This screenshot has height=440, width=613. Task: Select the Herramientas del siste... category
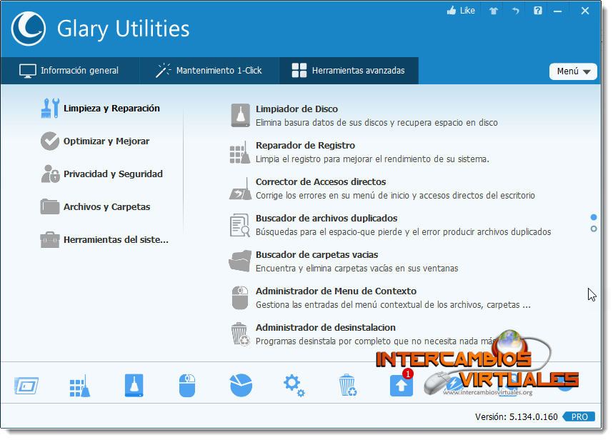tap(116, 239)
